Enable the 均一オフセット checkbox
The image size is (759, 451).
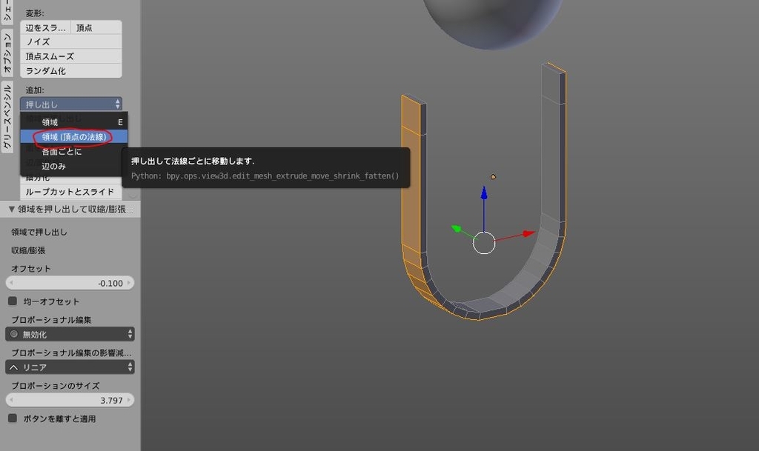tap(13, 301)
